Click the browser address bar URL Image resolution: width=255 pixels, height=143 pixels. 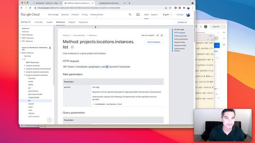pos(79,8)
